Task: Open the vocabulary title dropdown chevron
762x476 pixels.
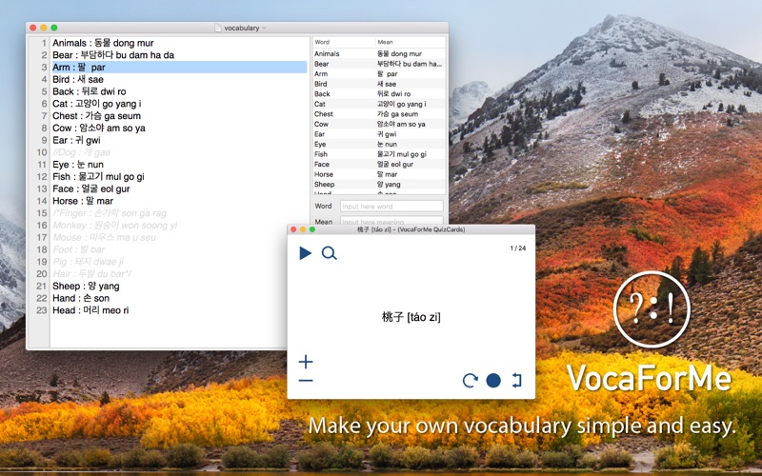Action: (265, 28)
